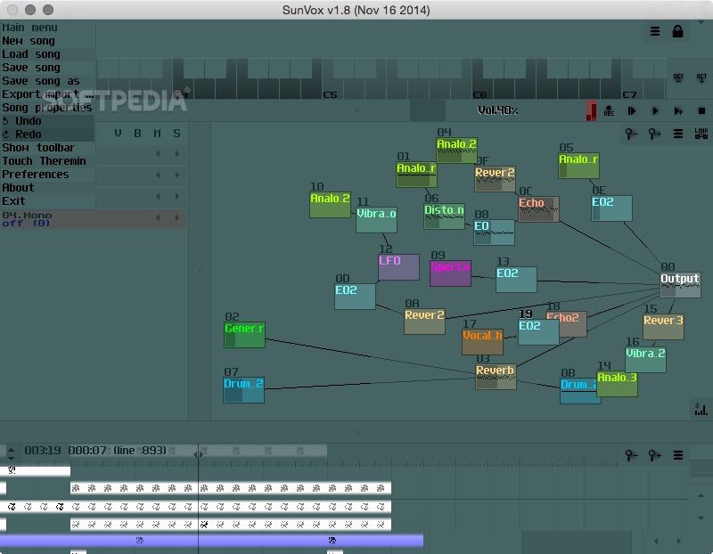713x554 pixels.
Task: Click left arrow on 04.Mono controller row
Action: click(158, 217)
